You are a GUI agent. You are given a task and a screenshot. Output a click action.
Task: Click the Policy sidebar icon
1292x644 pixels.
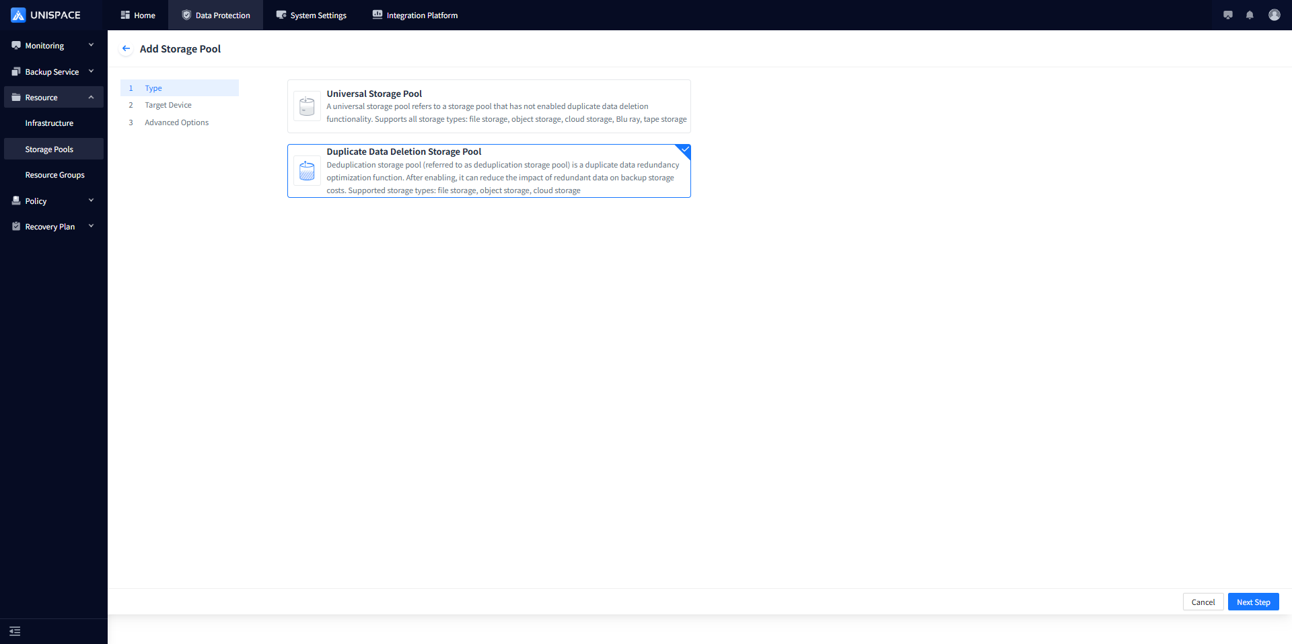click(x=16, y=201)
